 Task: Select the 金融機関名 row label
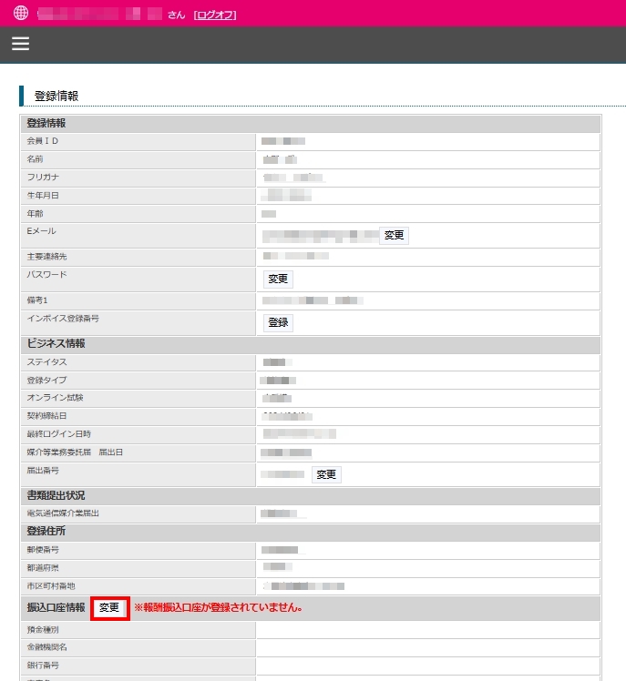pos(47,647)
